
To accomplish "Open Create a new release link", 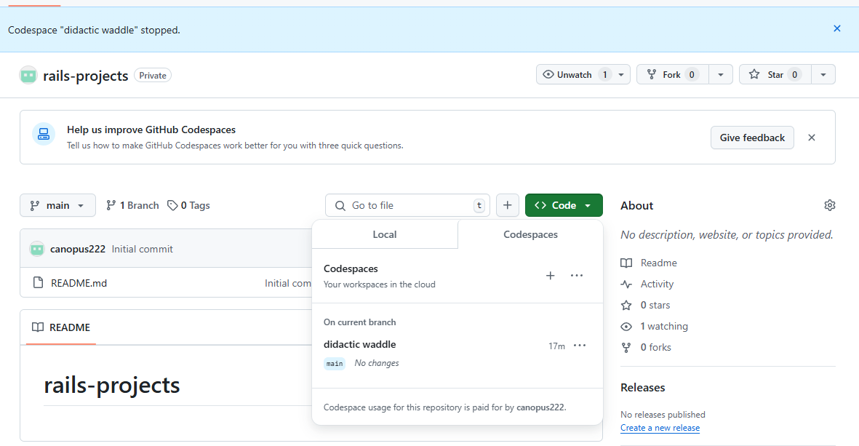I will click(660, 428).
